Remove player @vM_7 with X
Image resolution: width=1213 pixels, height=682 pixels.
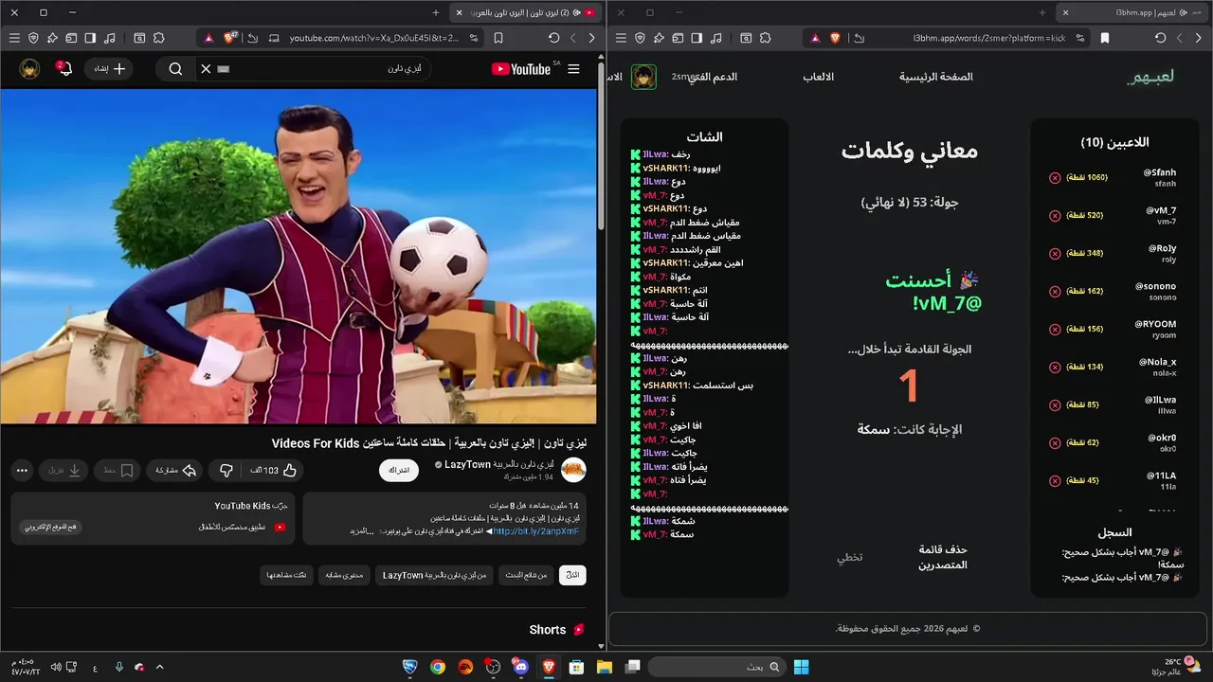coord(1055,215)
